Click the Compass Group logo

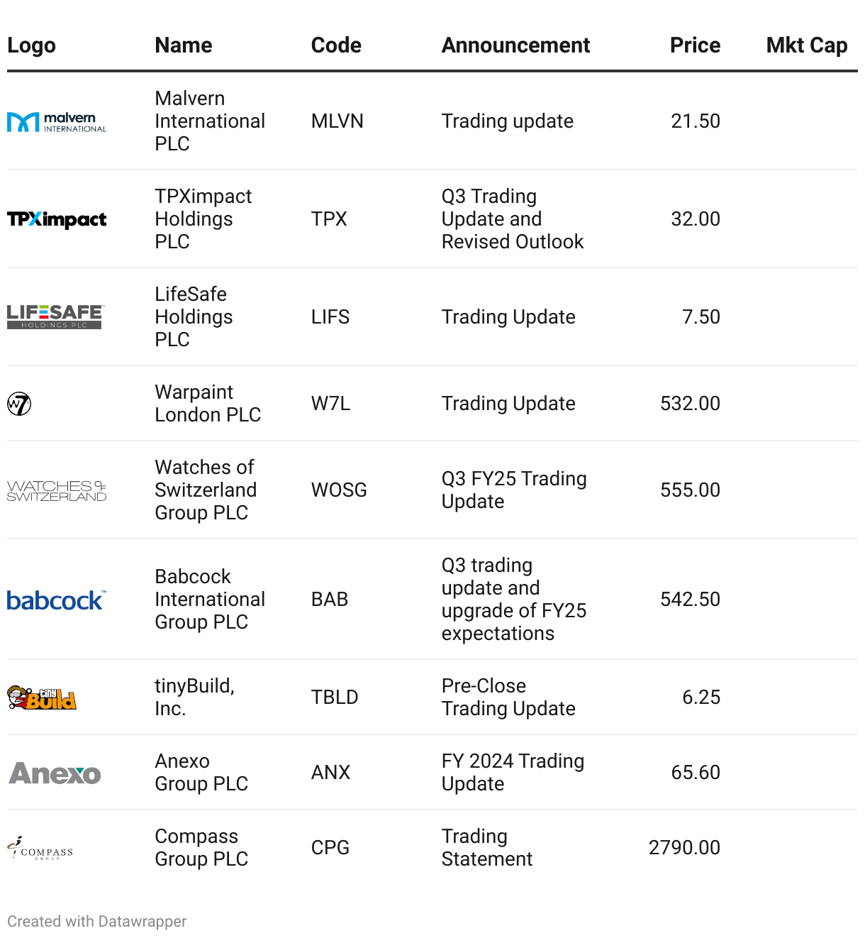point(40,848)
